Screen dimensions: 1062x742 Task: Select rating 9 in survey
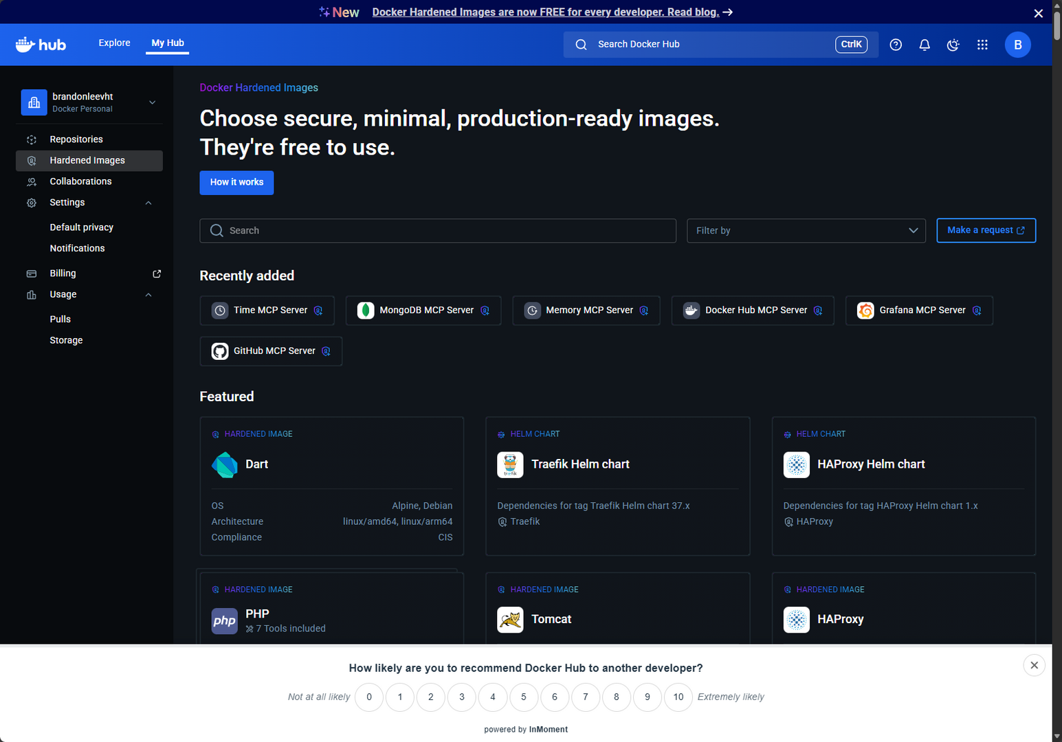(648, 697)
